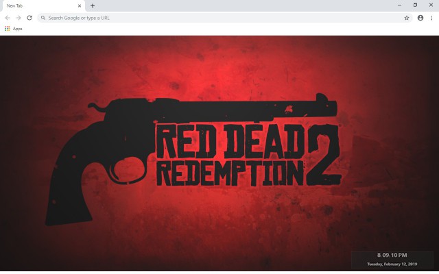Close the New Tab tab
This screenshot has height=274, width=439.
(x=80, y=5)
